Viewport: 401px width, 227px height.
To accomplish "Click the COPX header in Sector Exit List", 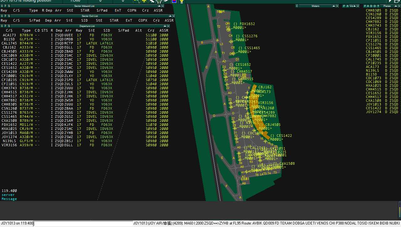I will 143,20.
